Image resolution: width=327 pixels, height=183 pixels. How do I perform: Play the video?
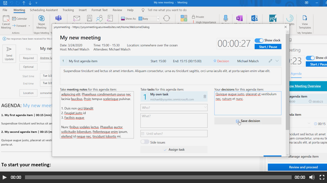pyautogui.click(x=4, y=177)
